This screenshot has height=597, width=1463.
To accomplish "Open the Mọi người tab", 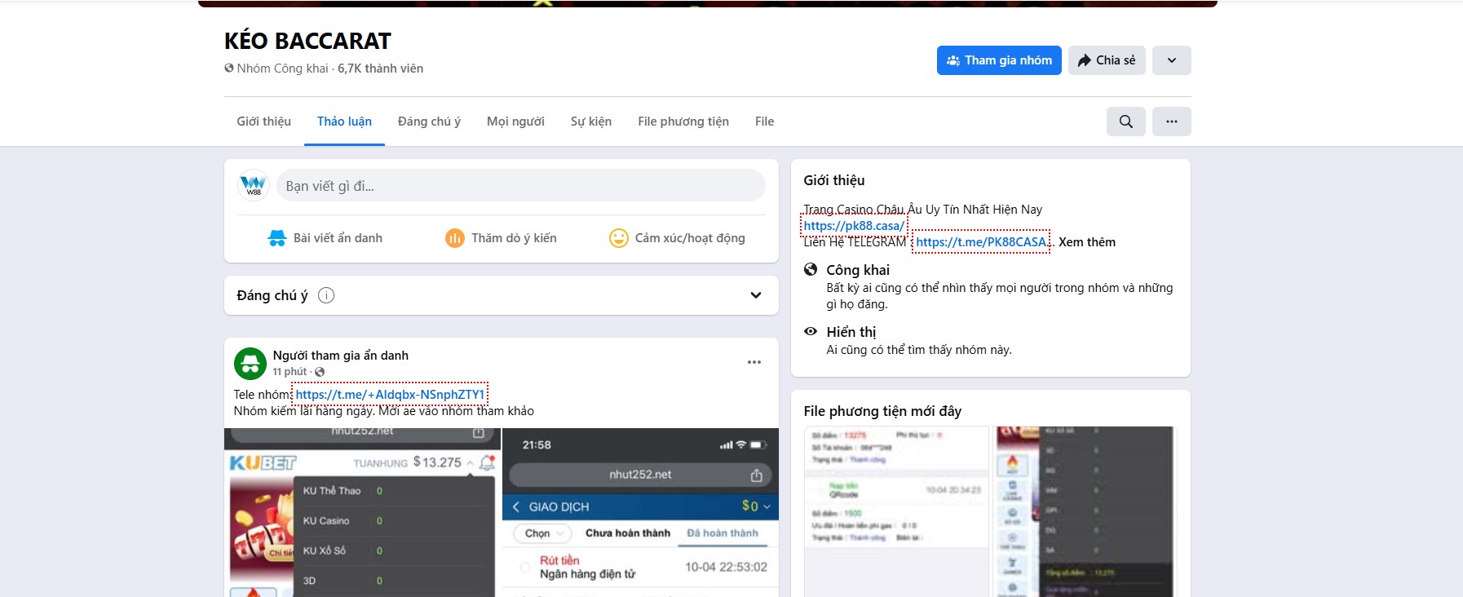I will pos(515,122).
